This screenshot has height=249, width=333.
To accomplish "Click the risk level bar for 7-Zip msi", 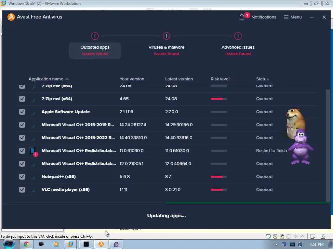I will tap(219, 99).
